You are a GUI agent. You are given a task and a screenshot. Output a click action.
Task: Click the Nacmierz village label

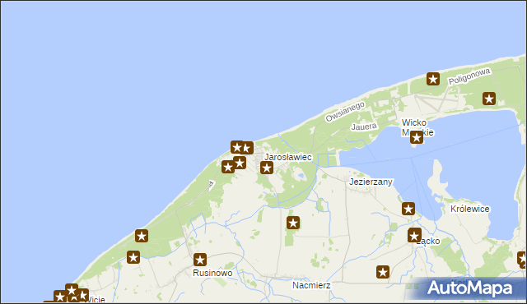pos(311,285)
